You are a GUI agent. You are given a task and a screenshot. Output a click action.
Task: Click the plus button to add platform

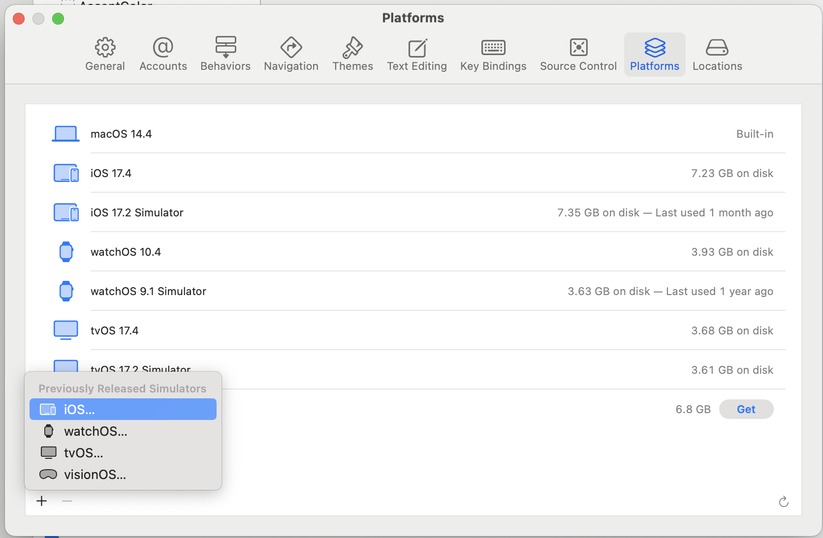[42, 501]
